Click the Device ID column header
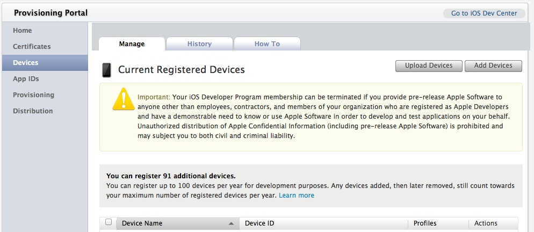This screenshot has height=232, width=534. click(323, 223)
